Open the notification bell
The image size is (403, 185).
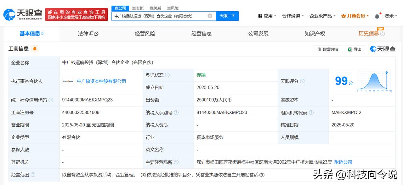(377, 16)
